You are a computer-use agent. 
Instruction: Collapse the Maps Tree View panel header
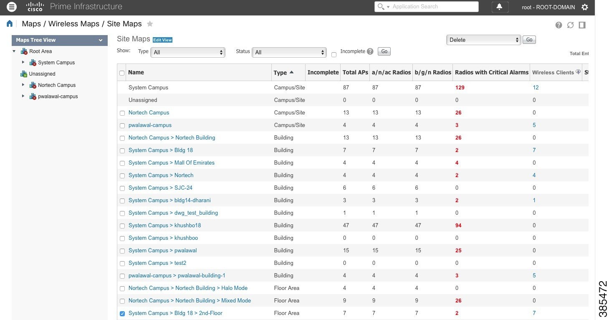pyautogui.click(x=100, y=40)
